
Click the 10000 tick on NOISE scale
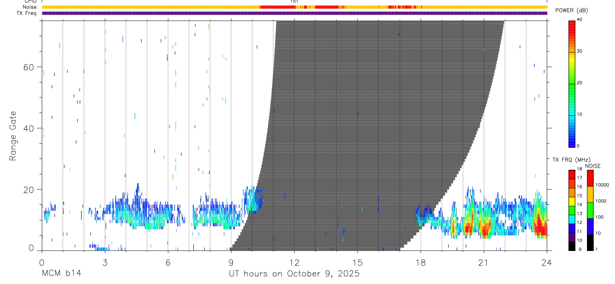[x=602, y=185]
